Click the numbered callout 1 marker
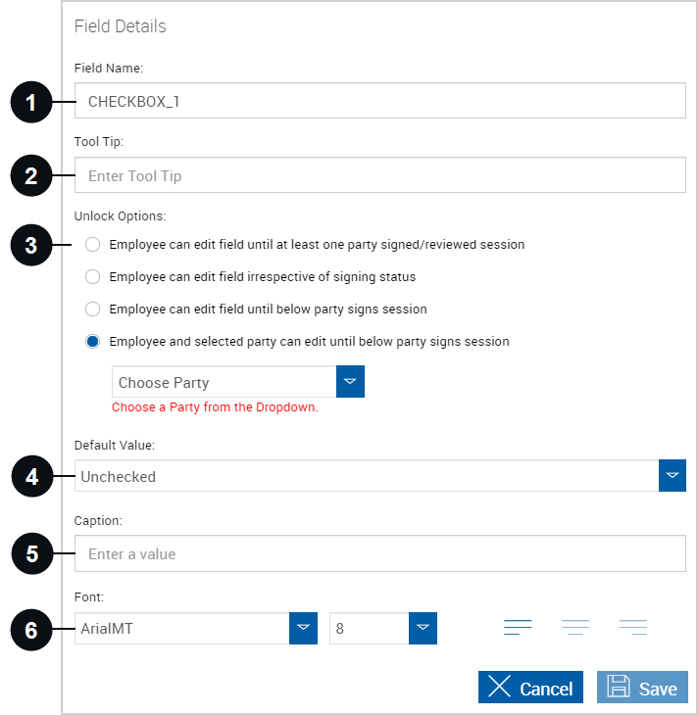Screen dimensions: 698x715 [31, 102]
